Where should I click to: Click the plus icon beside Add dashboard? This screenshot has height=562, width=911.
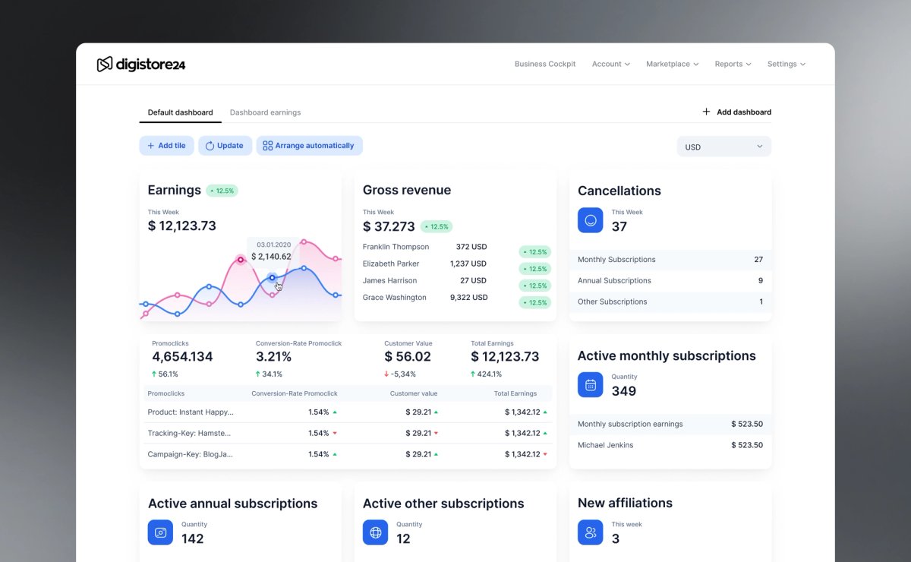coord(706,112)
